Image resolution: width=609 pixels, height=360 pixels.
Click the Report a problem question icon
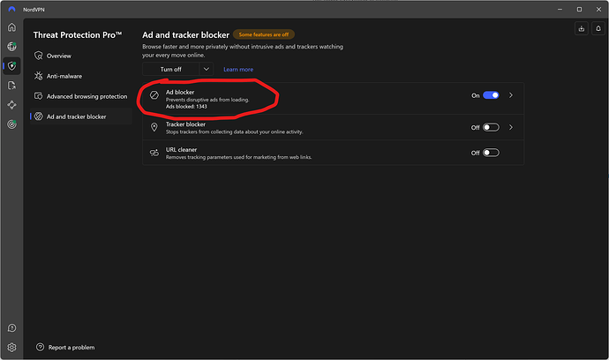(40, 347)
